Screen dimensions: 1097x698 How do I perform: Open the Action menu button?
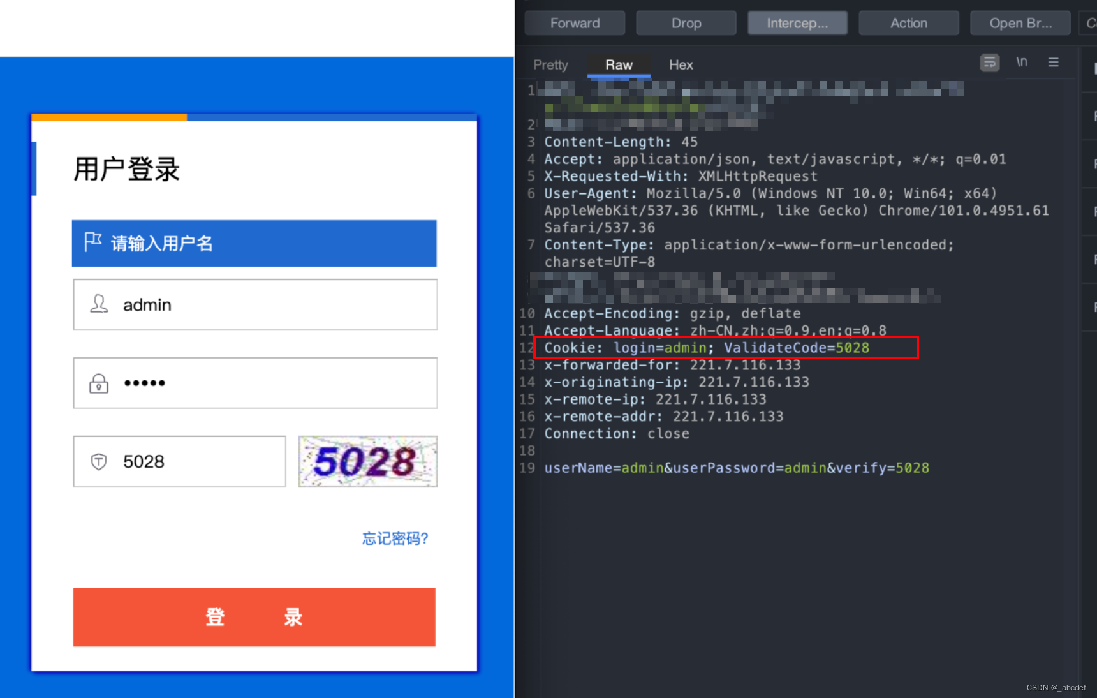click(909, 23)
